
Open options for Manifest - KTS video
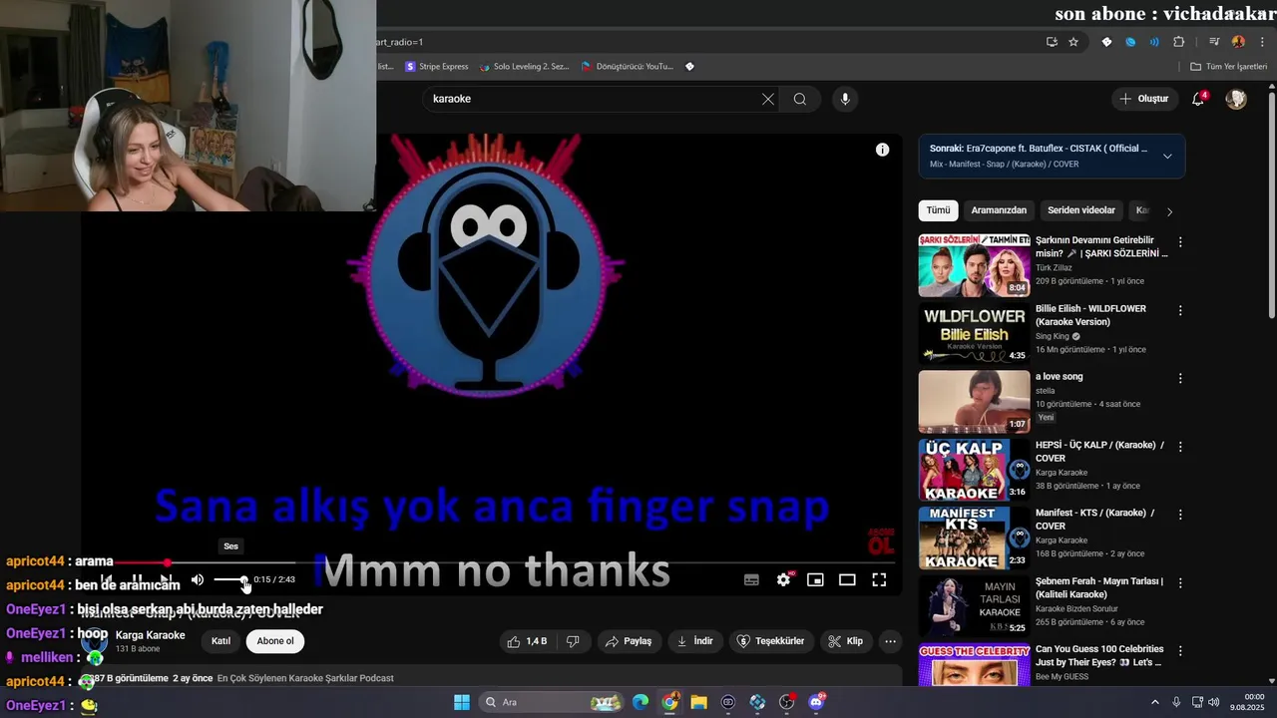click(1180, 515)
